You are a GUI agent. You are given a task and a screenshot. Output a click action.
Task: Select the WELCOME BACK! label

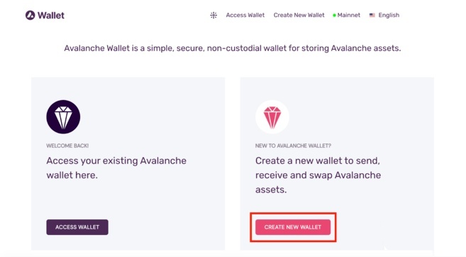tap(67, 146)
